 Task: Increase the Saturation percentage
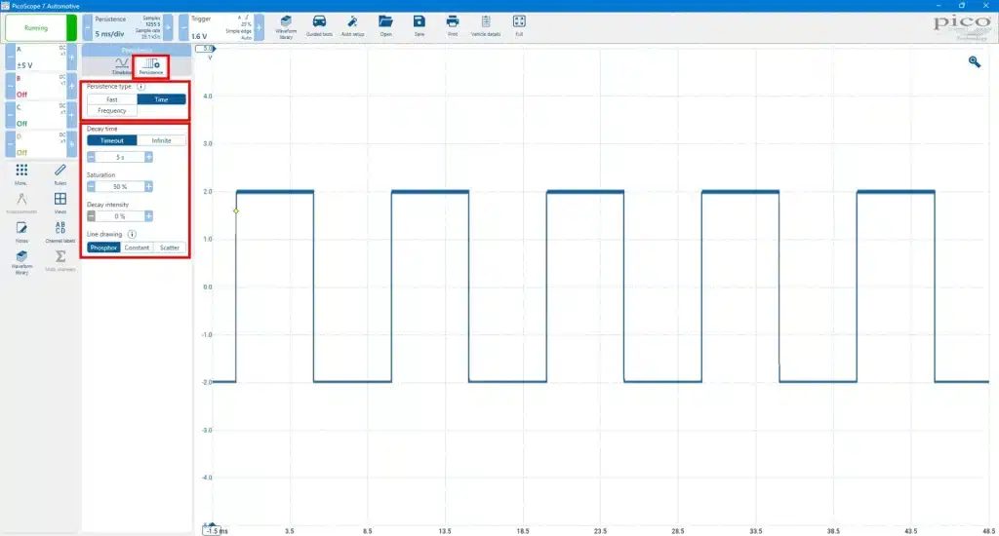click(148, 186)
